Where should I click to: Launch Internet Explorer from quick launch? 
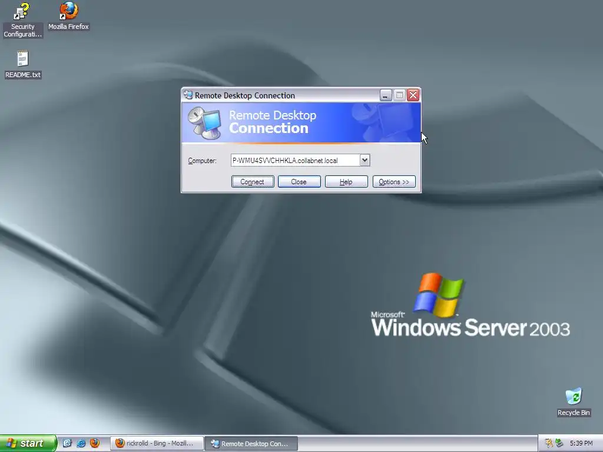(x=81, y=443)
